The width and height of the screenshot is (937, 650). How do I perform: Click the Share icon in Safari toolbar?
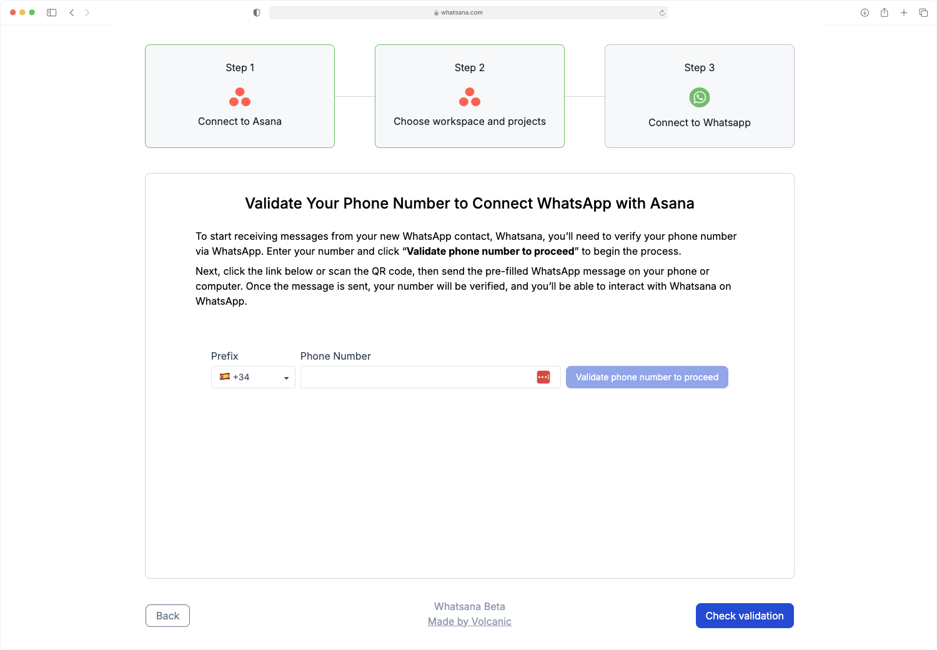coord(884,12)
